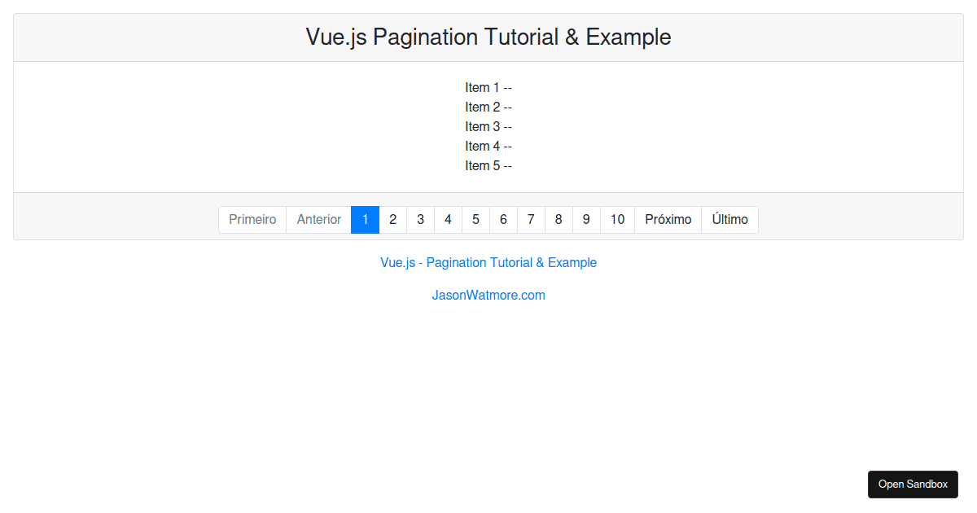Click the currently active page 1 button
The image size is (977, 513).
click(x=365, y=219)
